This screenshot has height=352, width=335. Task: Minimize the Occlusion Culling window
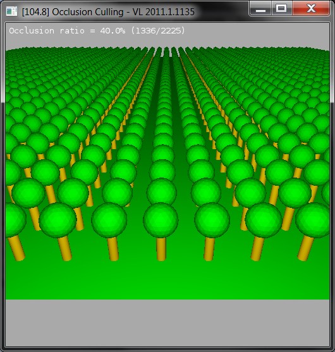click(x=260, y=8)
